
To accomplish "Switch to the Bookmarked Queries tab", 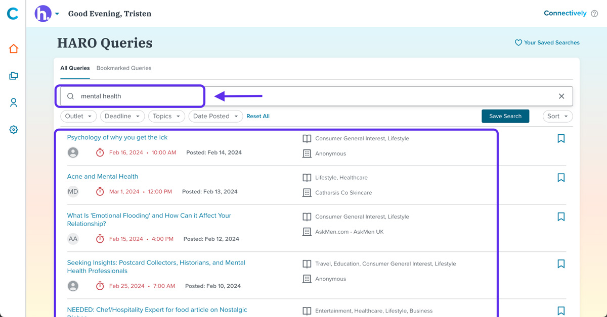I will [124, 68].
